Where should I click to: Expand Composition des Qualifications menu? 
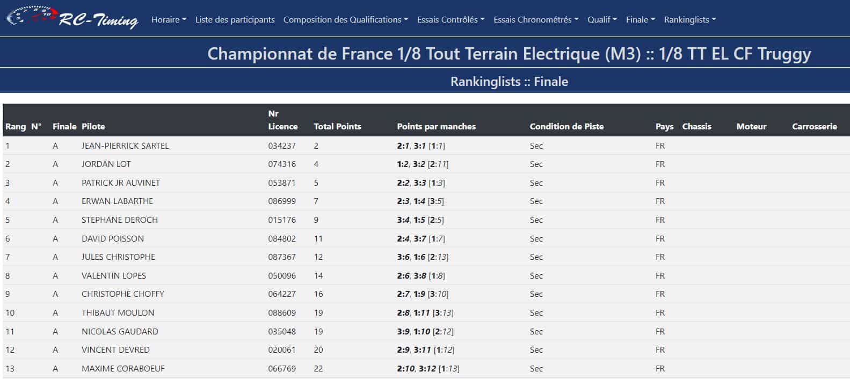tap(345, 20)
